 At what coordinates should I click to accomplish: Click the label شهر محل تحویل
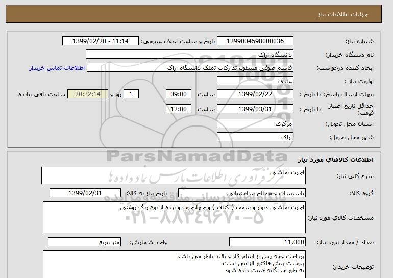click(x=351, y=138)
